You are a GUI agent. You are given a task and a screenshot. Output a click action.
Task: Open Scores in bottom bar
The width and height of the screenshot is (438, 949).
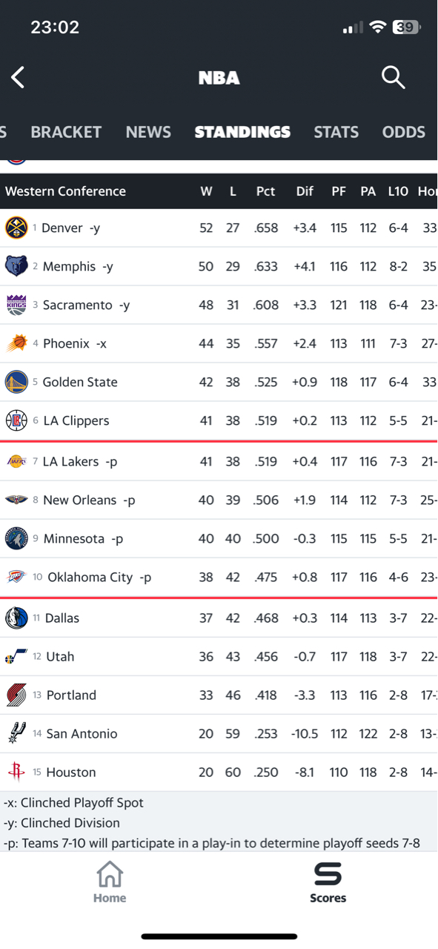click(328, 882)
